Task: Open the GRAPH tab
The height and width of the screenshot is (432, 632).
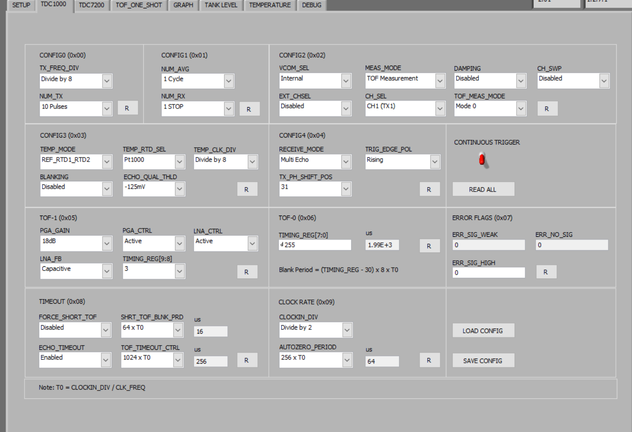Action: pos(183,5)
